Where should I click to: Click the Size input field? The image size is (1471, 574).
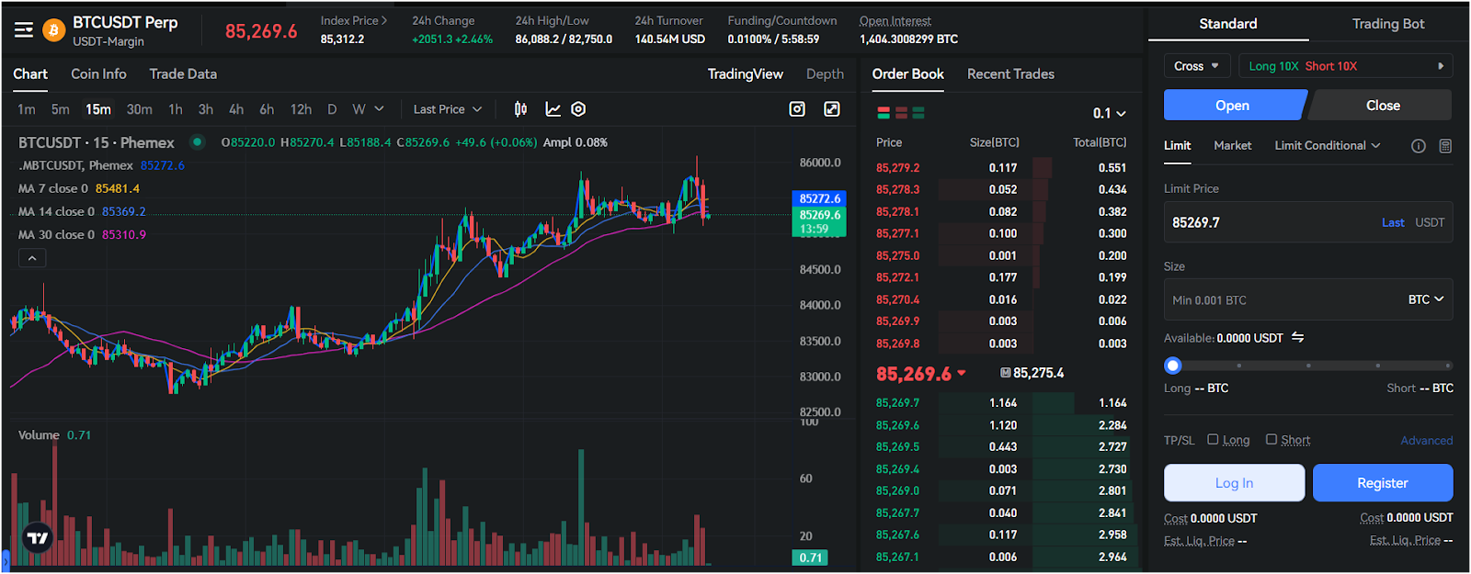tap(1308, 299)
